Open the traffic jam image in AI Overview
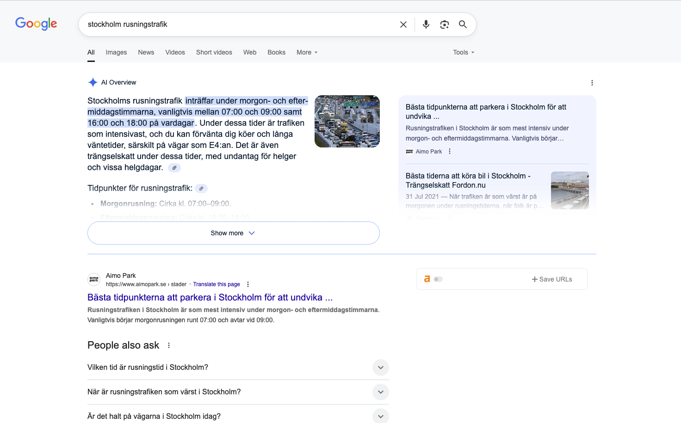Image resolution: width=681 pixels, height=423 pixels. click(x=347, y=122)
